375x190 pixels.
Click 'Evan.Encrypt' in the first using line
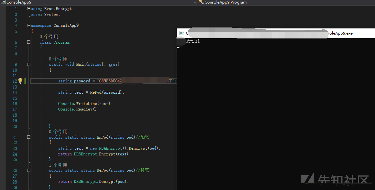pos(58,9)
